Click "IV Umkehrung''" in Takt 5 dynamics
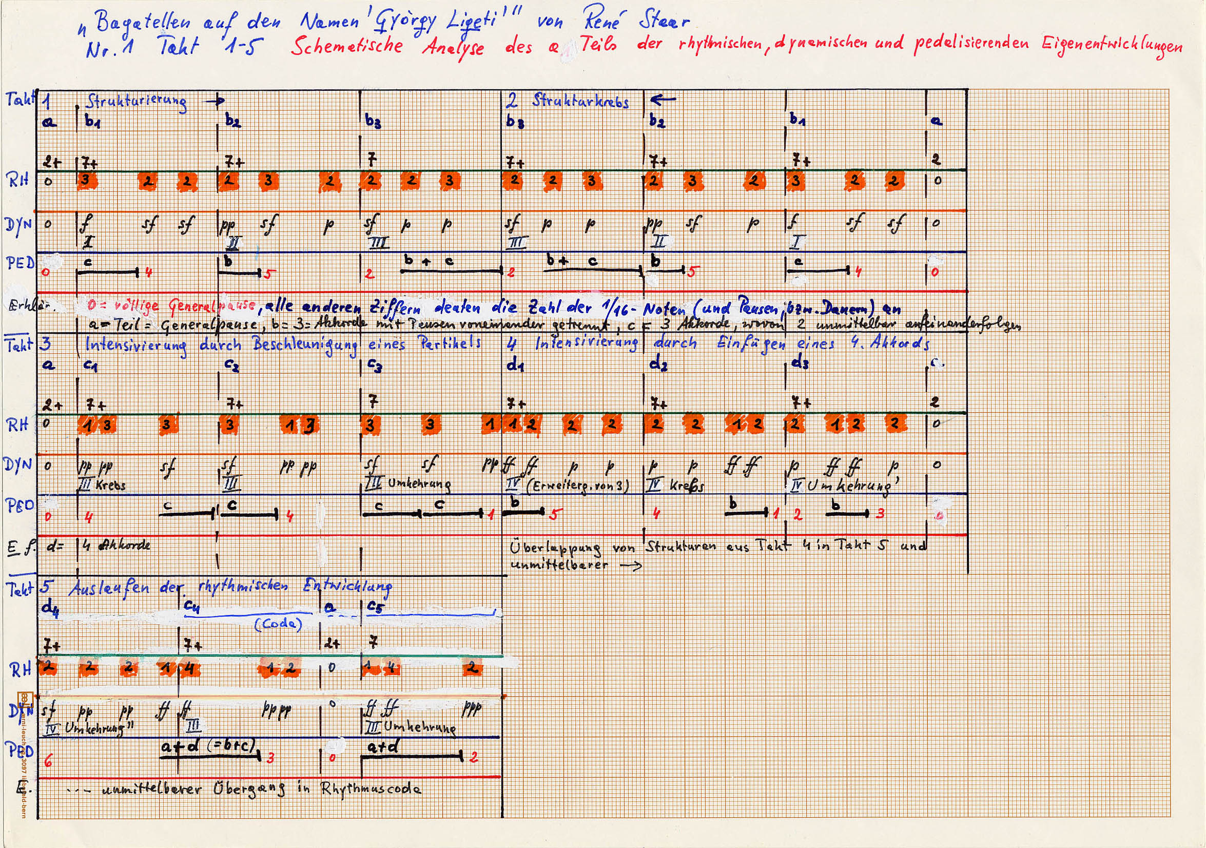The width and height of the screenshot is (1206, 848). pos(90,728)
